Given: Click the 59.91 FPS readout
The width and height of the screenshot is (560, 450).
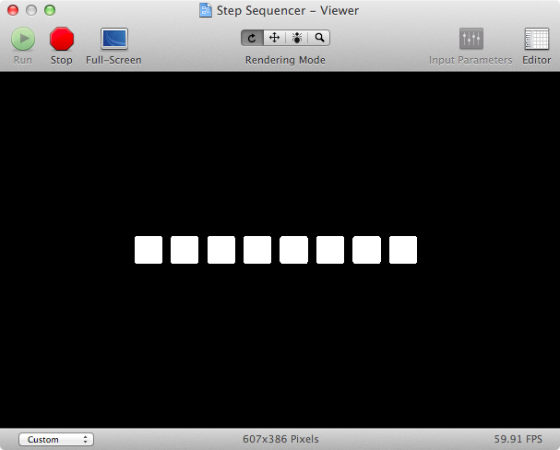Looking at the screenshot, I should click(x=518, y=439).
